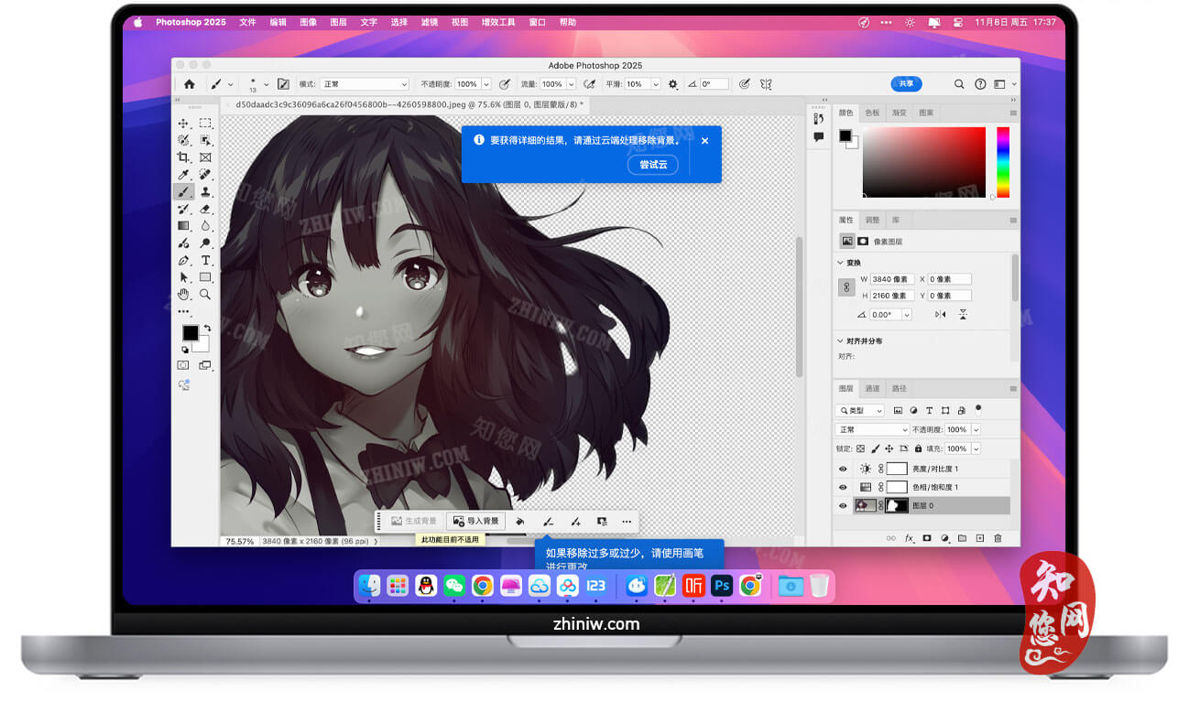Open the 滤镜 menu
Viewport: 1189px width, 713px height.
click(429, 22)
